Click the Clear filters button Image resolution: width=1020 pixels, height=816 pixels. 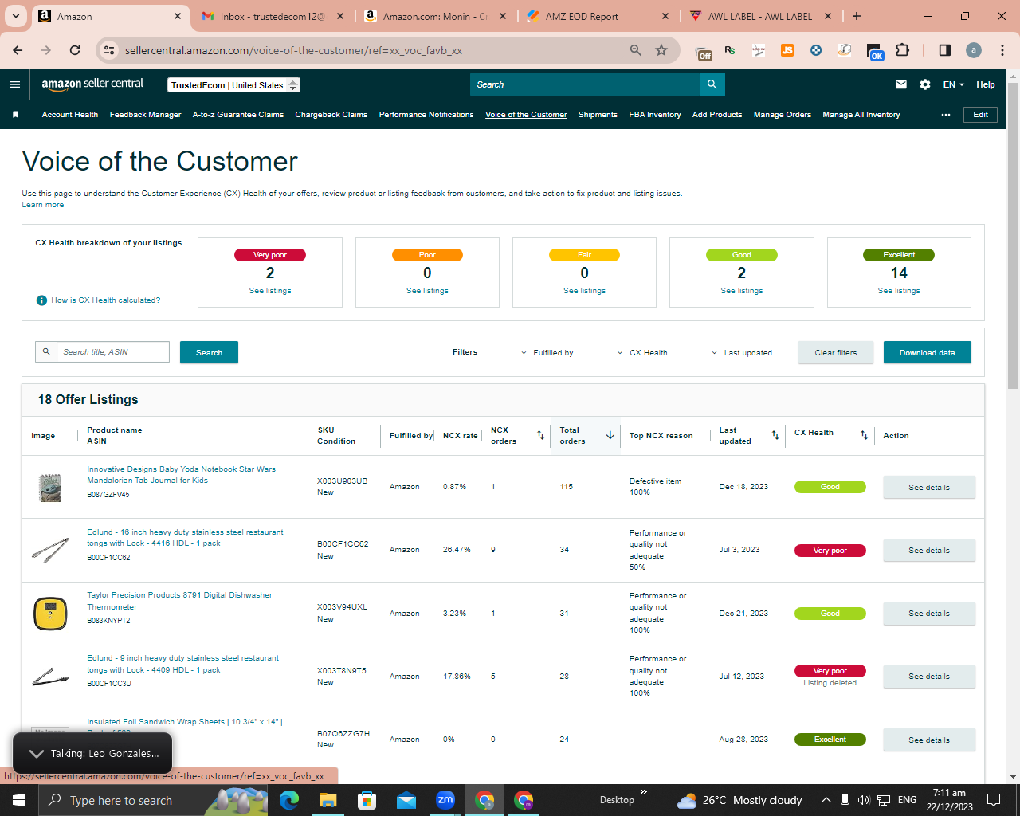coord(836,352)
